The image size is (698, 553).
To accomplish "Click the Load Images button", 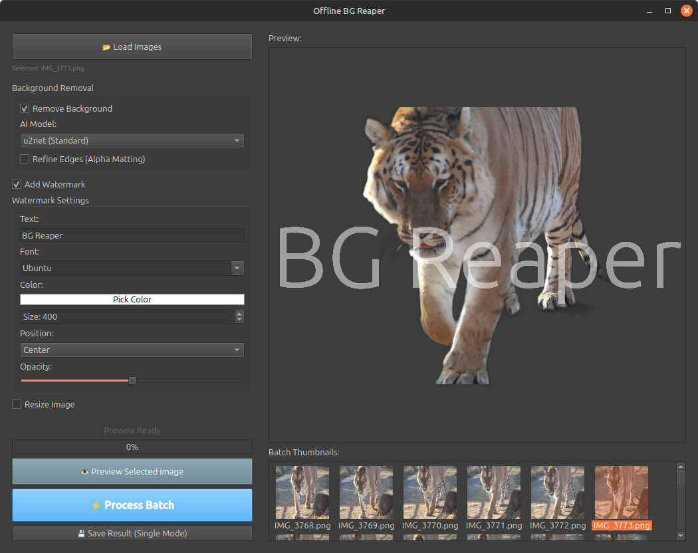I will pos(132,47).
